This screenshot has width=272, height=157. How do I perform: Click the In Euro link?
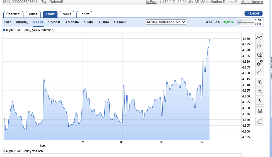click(151, 2)
